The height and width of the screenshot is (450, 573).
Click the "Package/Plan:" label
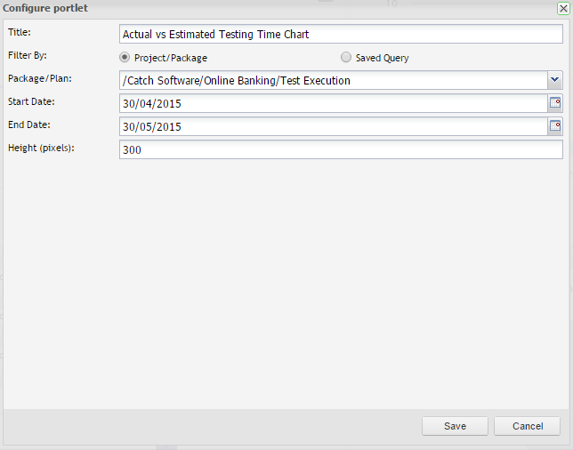(x=40, y=79)
